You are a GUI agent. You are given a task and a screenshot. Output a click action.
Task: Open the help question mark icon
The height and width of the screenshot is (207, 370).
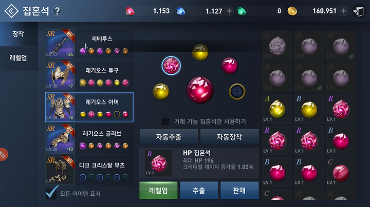57,11
